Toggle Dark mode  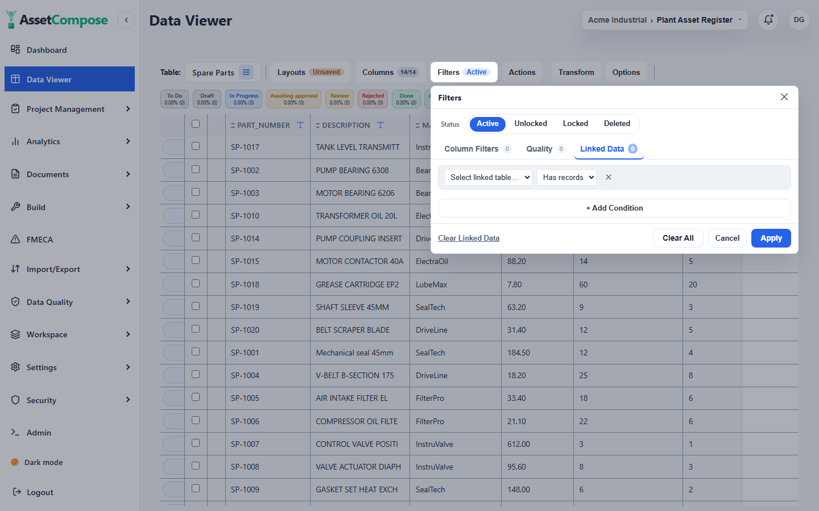[37, 462]
